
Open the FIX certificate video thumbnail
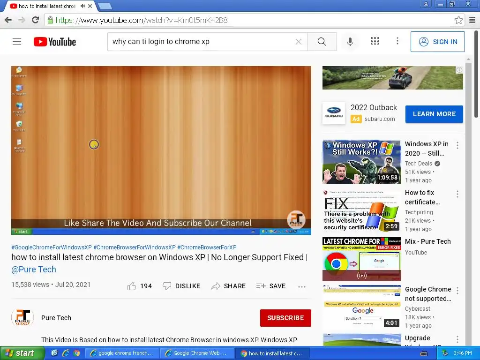point(361,210)
